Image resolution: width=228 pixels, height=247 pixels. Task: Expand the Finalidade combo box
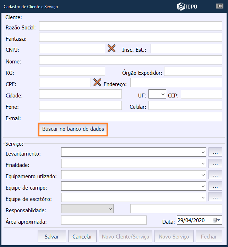pyautogui.click(x=203, y=163)
